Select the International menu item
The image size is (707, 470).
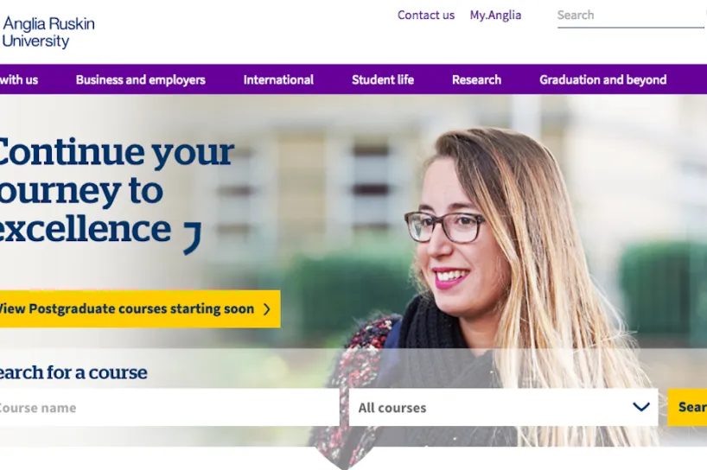(278, 79)
